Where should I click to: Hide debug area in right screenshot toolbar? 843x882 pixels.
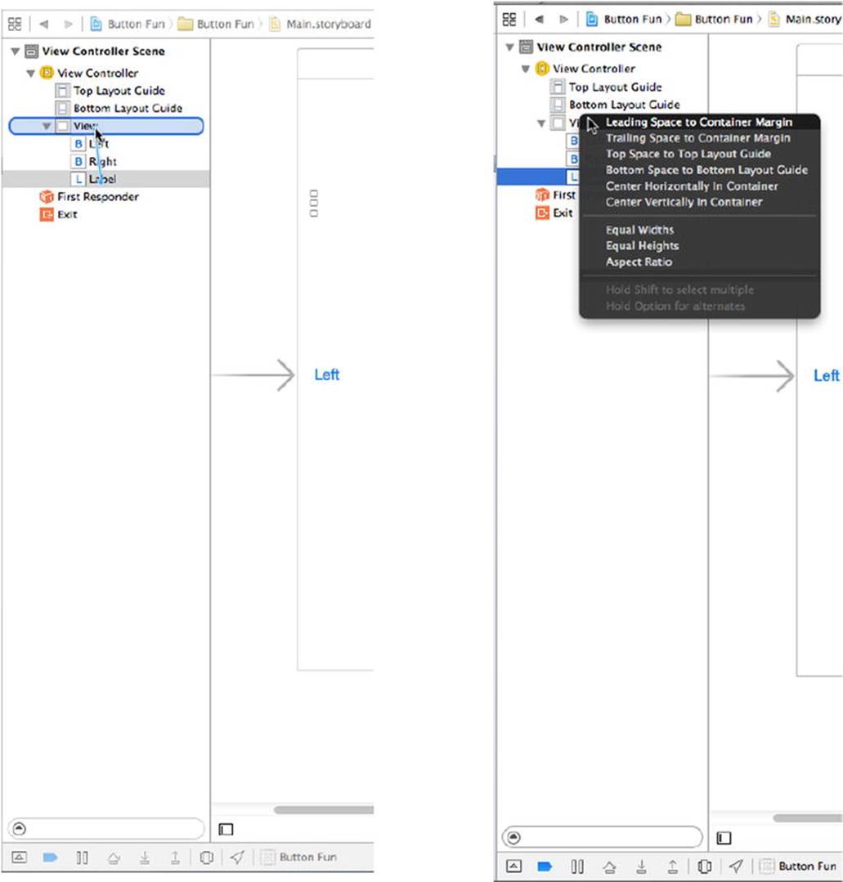pos(513,866)
